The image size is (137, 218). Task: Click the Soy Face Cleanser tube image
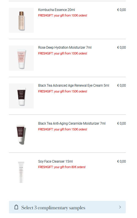(x=21, y=172)
